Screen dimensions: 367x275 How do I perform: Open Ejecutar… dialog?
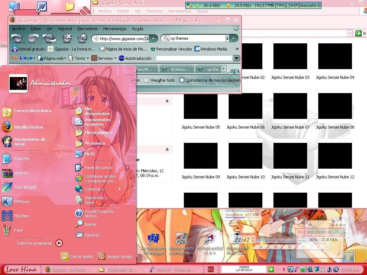[x=89, y=235]
